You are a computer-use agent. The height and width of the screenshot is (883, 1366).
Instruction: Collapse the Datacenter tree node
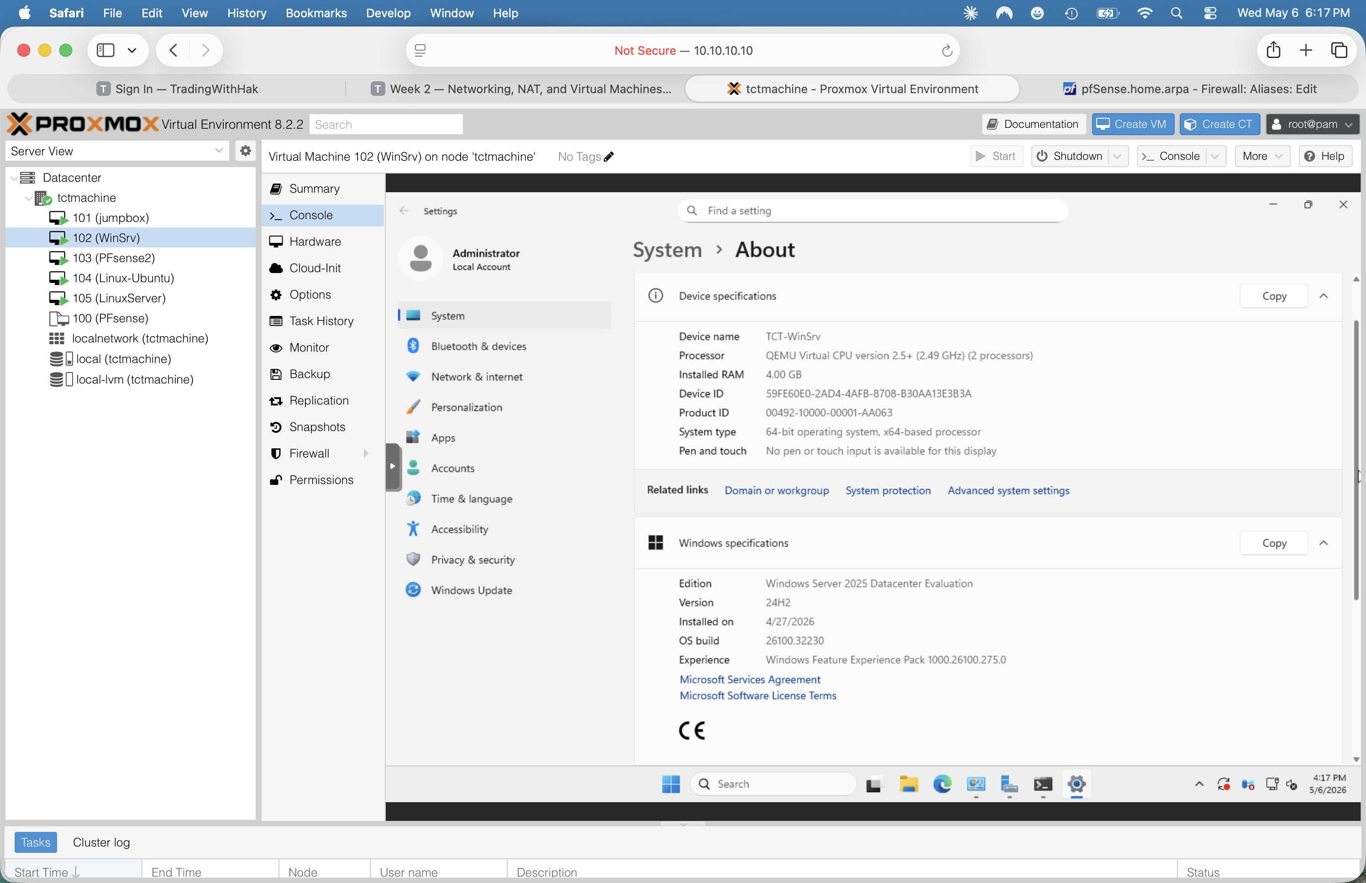point(13,178)
